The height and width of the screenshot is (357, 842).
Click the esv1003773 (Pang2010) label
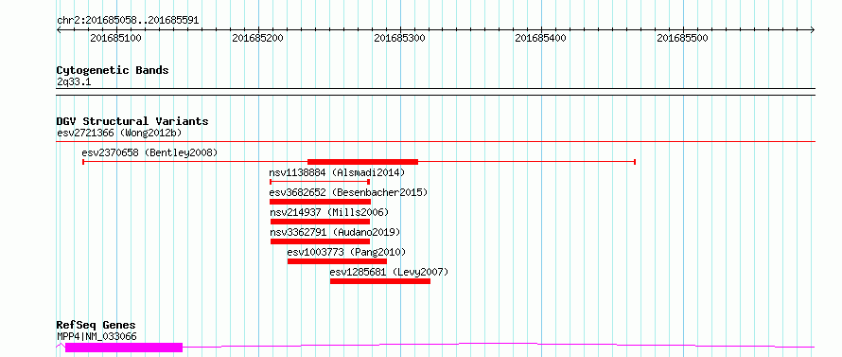(x=346, y=252)
